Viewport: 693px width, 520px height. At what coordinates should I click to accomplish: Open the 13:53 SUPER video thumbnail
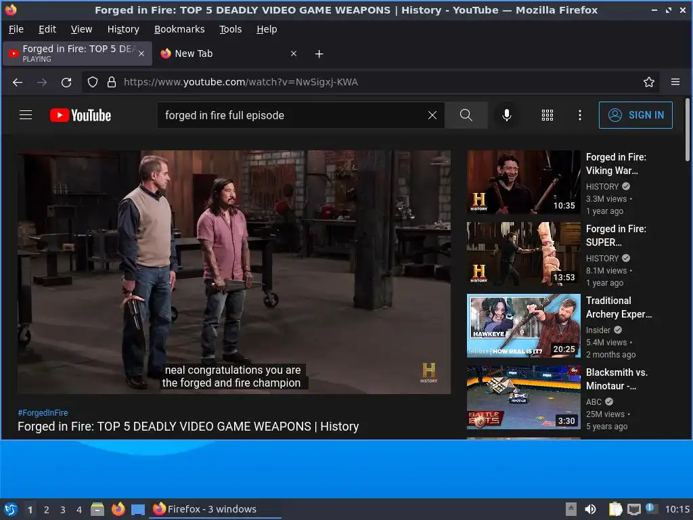click(x=523, y=254)
